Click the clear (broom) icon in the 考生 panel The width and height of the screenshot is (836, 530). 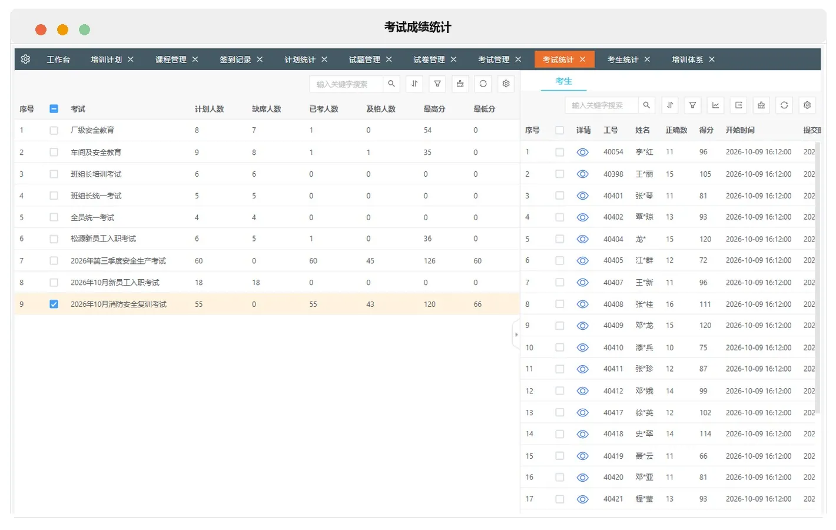pyautogui.click(x=761, y=105)
